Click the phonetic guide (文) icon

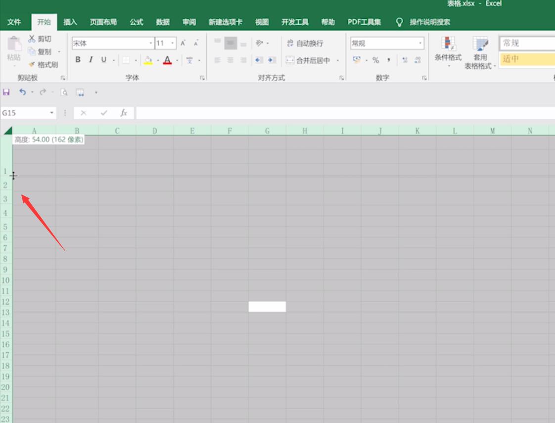click(x=190, y=60)
